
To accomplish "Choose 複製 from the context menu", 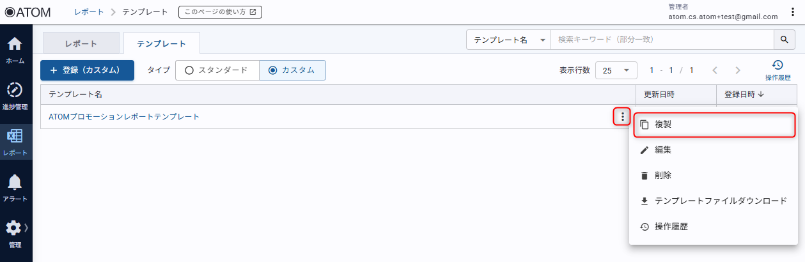I will (x=714, y=125).
